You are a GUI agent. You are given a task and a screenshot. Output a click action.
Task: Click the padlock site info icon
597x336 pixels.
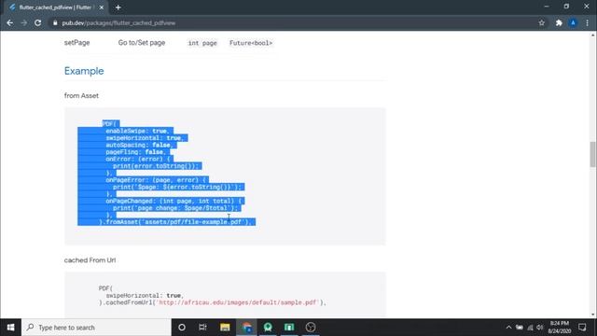click(55, 22)
